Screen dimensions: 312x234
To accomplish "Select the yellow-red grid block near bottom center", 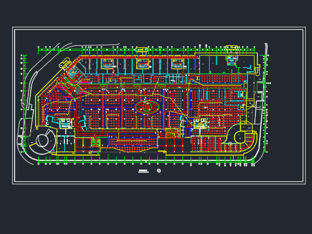I will click(x=173, y=133).
